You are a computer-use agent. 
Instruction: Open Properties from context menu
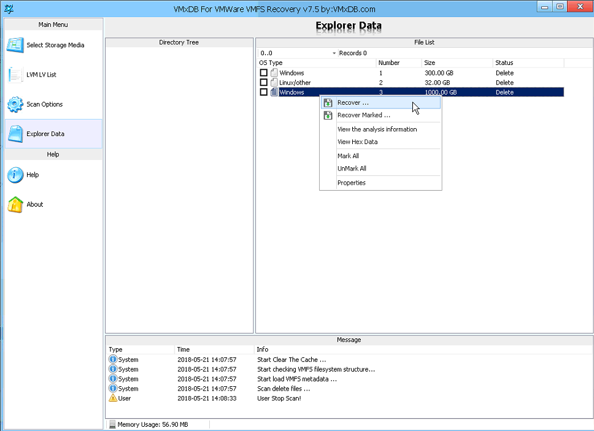380,183
